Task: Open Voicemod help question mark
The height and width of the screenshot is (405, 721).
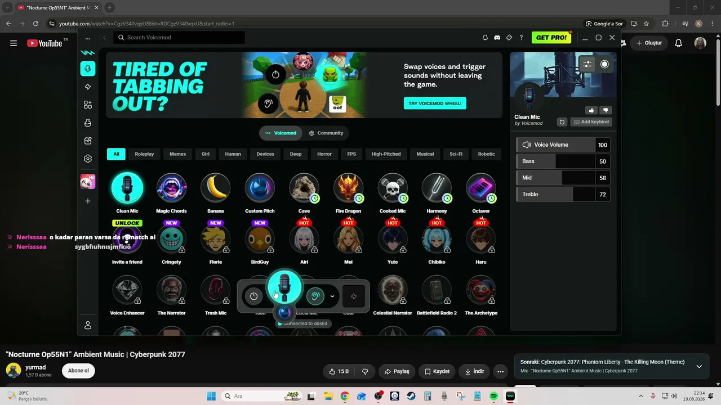Action: tap(521, 38)
